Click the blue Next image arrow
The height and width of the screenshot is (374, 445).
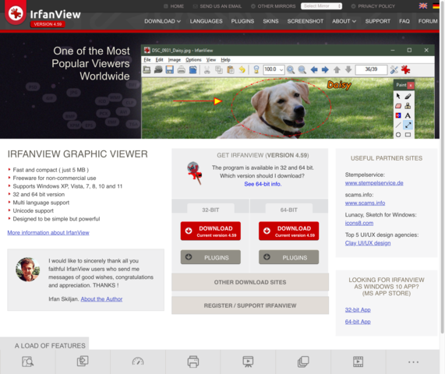[x=325, y=70]
